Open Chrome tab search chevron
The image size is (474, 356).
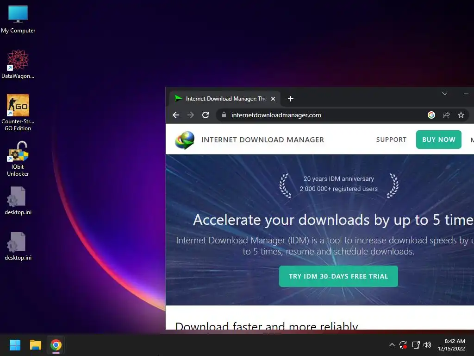[x=445, y=94]
